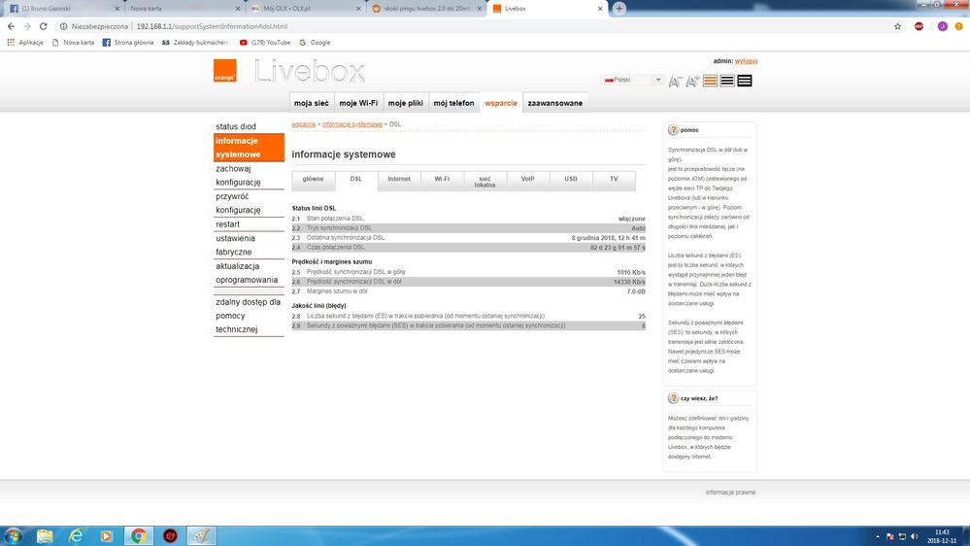The image size is (970, 546).
Task: Open the Chrome profile avatar
Action: [x=942, y=26]
